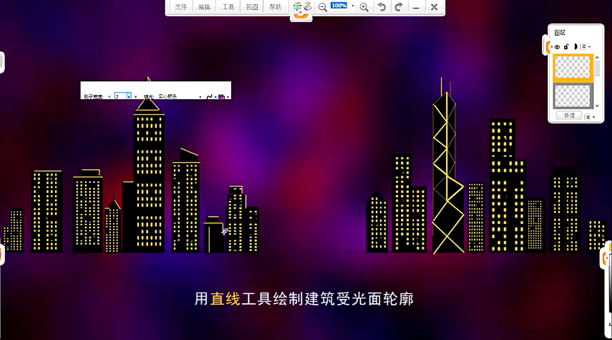Click the colorful clown face logo

[302, 9]
